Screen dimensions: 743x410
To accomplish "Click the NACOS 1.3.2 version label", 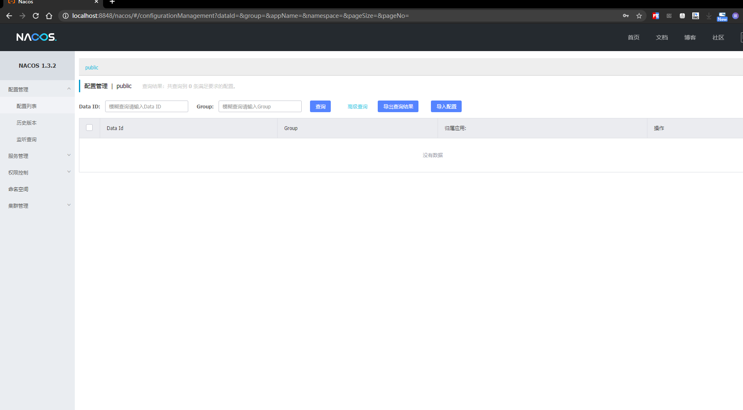I will (x=37, y=66).
